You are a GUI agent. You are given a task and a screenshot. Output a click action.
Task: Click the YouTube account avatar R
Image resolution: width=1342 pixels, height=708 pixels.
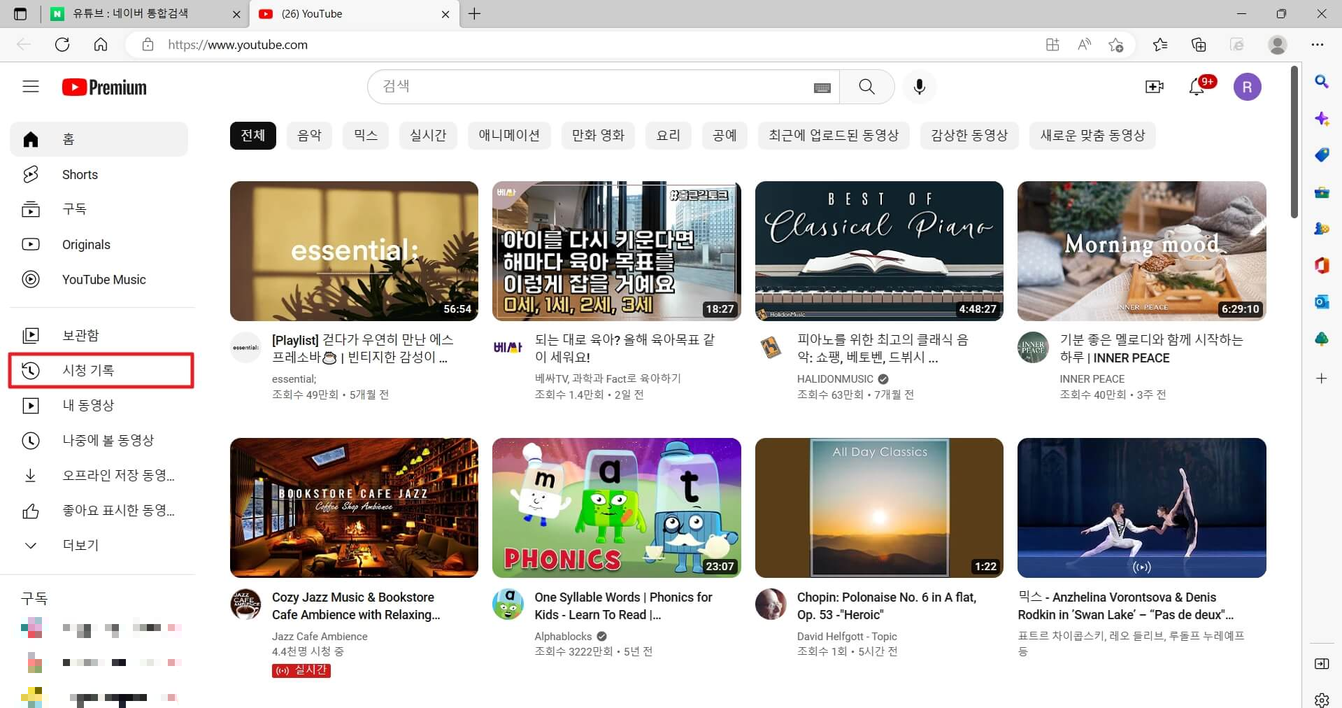[1248, 86]
